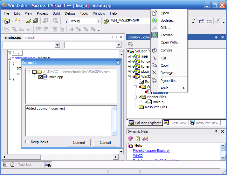Choose Update... from the context menu
The width and height of the screenshot is (227, 175).
click(169, 20)
